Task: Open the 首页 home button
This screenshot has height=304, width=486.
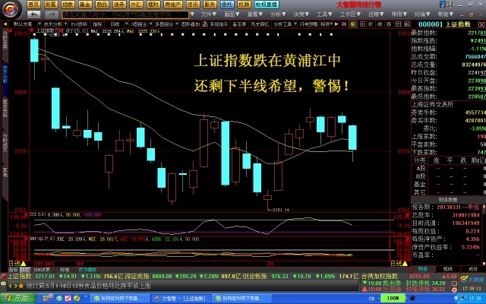Action: [x=33, y=5]
